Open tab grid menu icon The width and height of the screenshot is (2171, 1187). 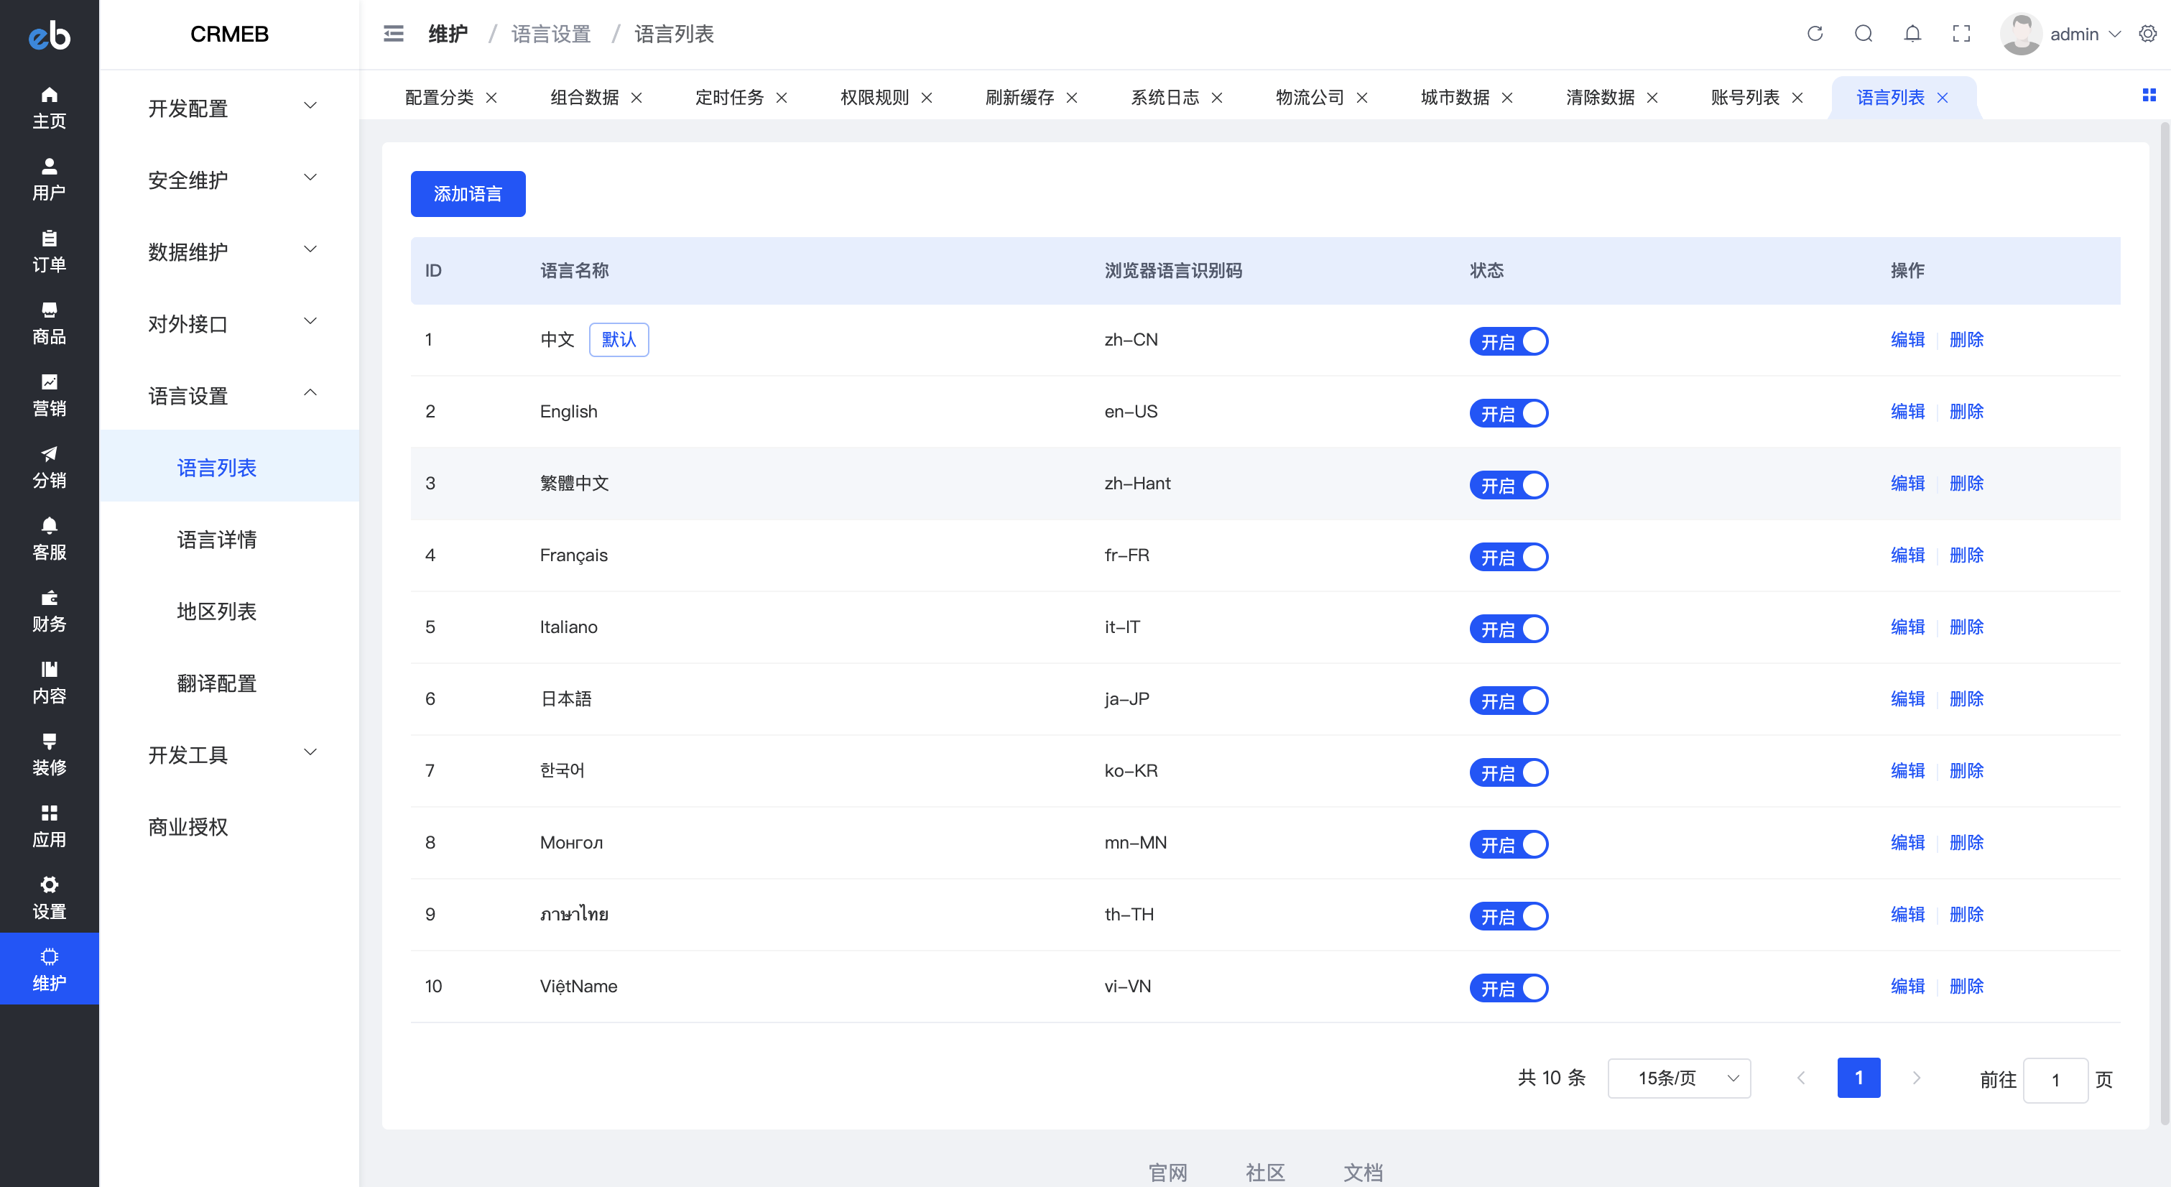tap(2148, 96)
